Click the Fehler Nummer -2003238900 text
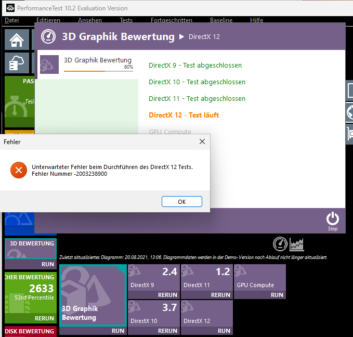 69,174
